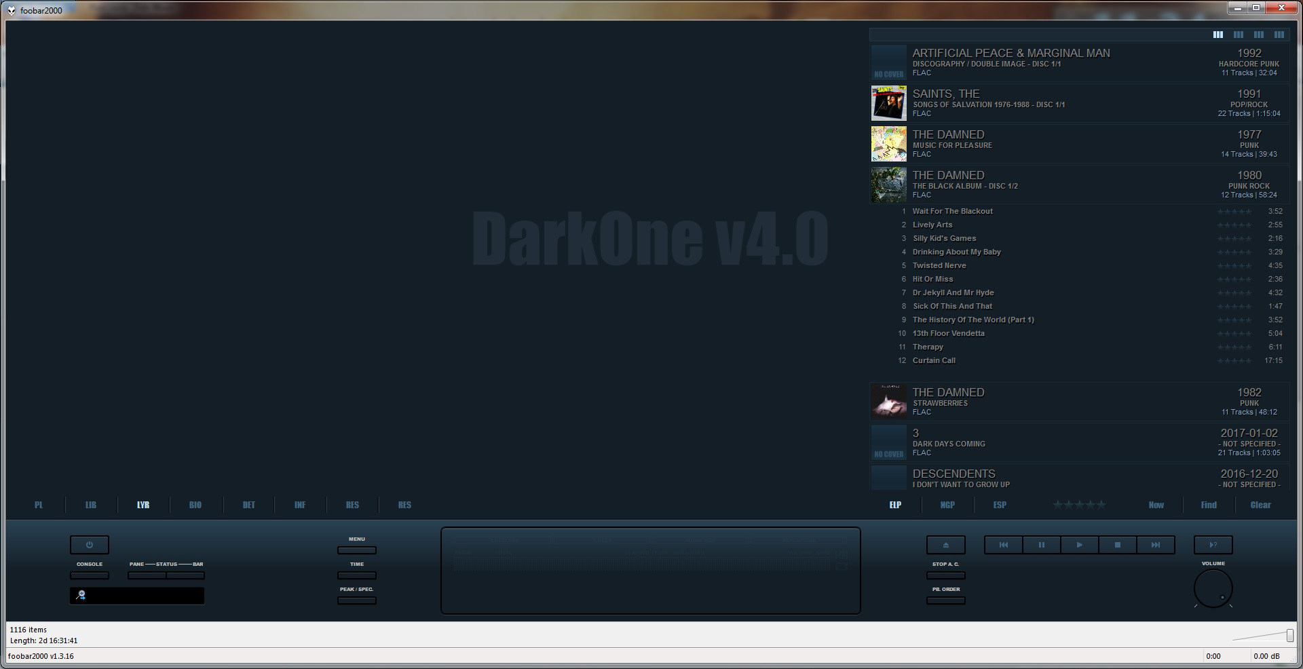Viewport: 1303px width, 669px height.
Task: Click The Saints album cover
Action: (888, 103)
